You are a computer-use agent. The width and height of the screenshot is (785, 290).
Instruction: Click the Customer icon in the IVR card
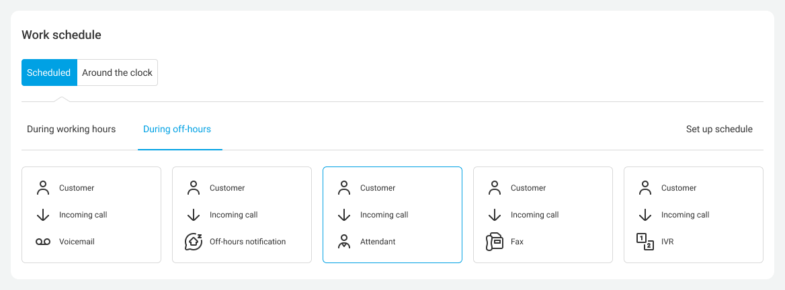tap(645, 188)
